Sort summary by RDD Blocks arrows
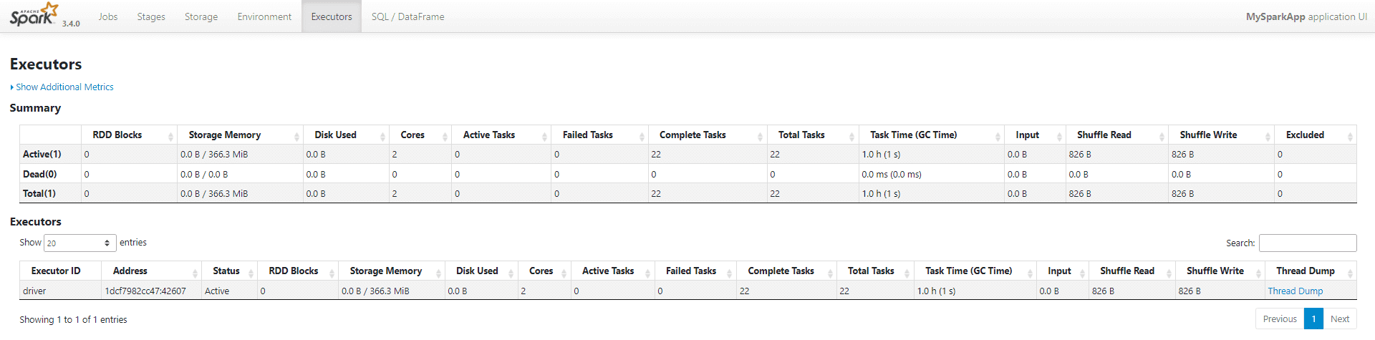 pos(170,136)
